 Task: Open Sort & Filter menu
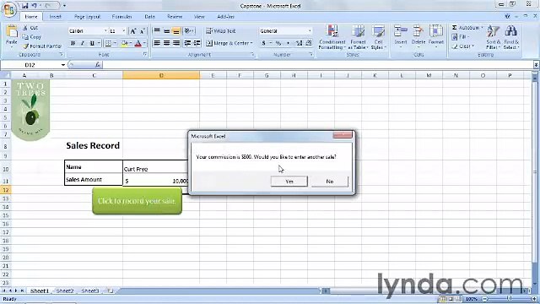pos(493,37)
